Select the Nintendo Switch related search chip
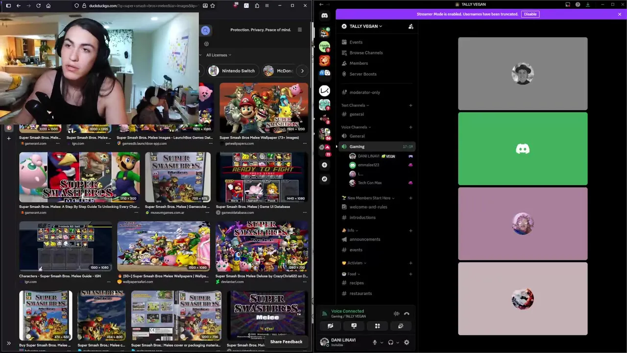This screenshot has width=627, height=353. point(233,71)
